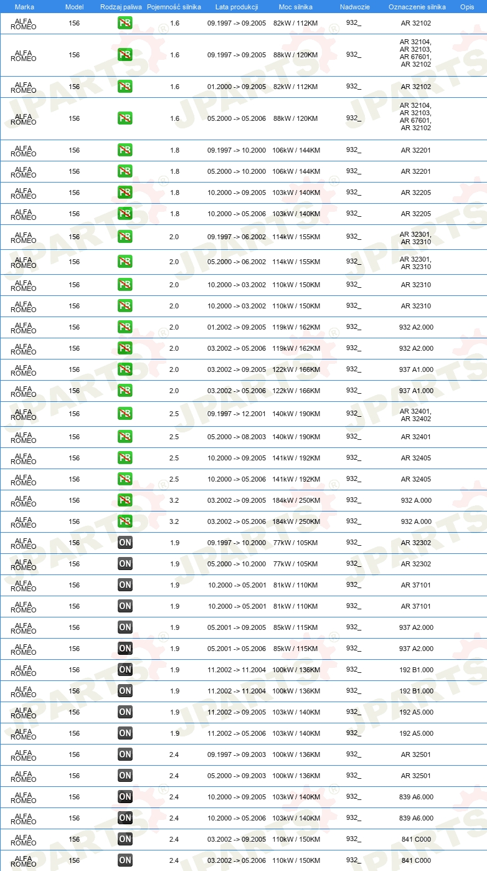Select engine code AR 32501 in row starting 05.2000

pos(416,776)
